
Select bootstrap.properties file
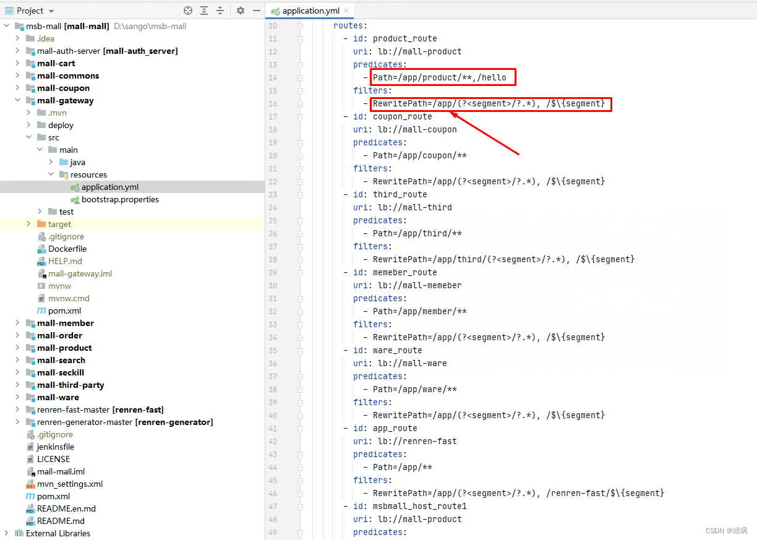120,199
